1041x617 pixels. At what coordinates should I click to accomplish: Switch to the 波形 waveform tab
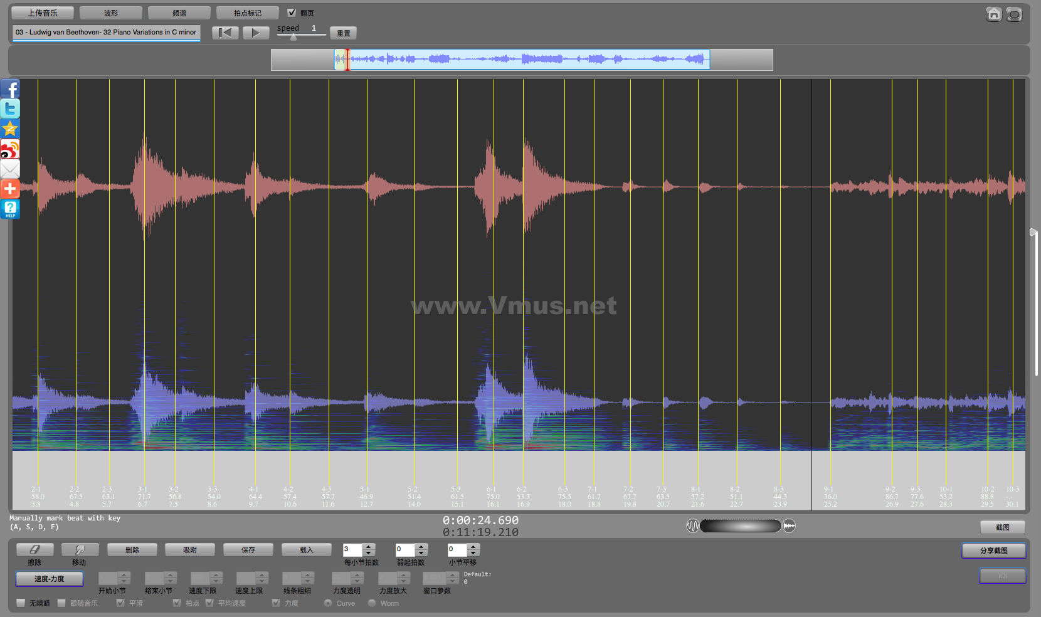[x=111, y=13]
